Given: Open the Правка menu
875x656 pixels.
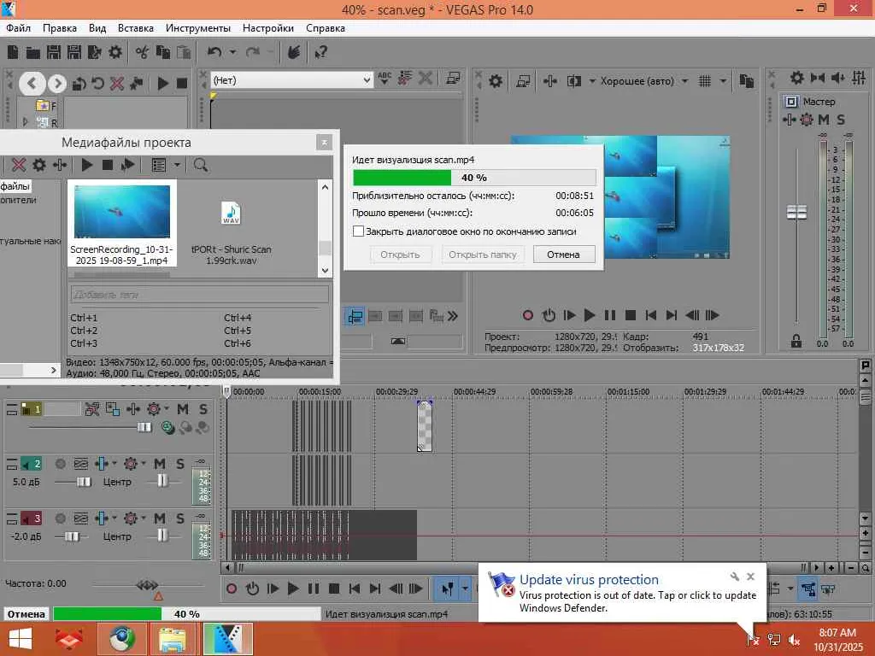Looking at the screenshot, I should (60, 28).
